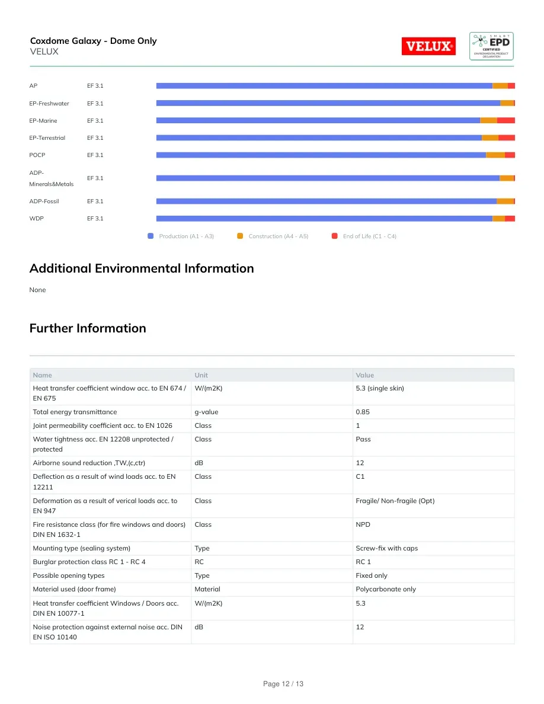Screen dimensions: 544x704
Task: Select the Total energy transmittance row
Action: coord(272,412)
